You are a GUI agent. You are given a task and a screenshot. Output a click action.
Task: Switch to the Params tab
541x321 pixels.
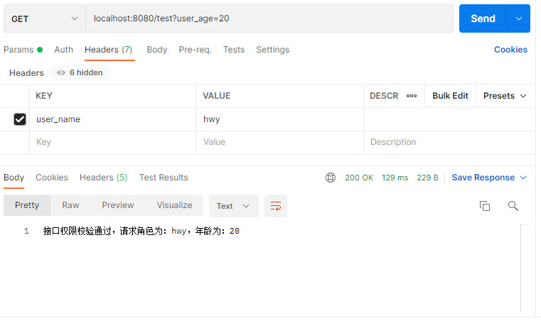point(23,50)
